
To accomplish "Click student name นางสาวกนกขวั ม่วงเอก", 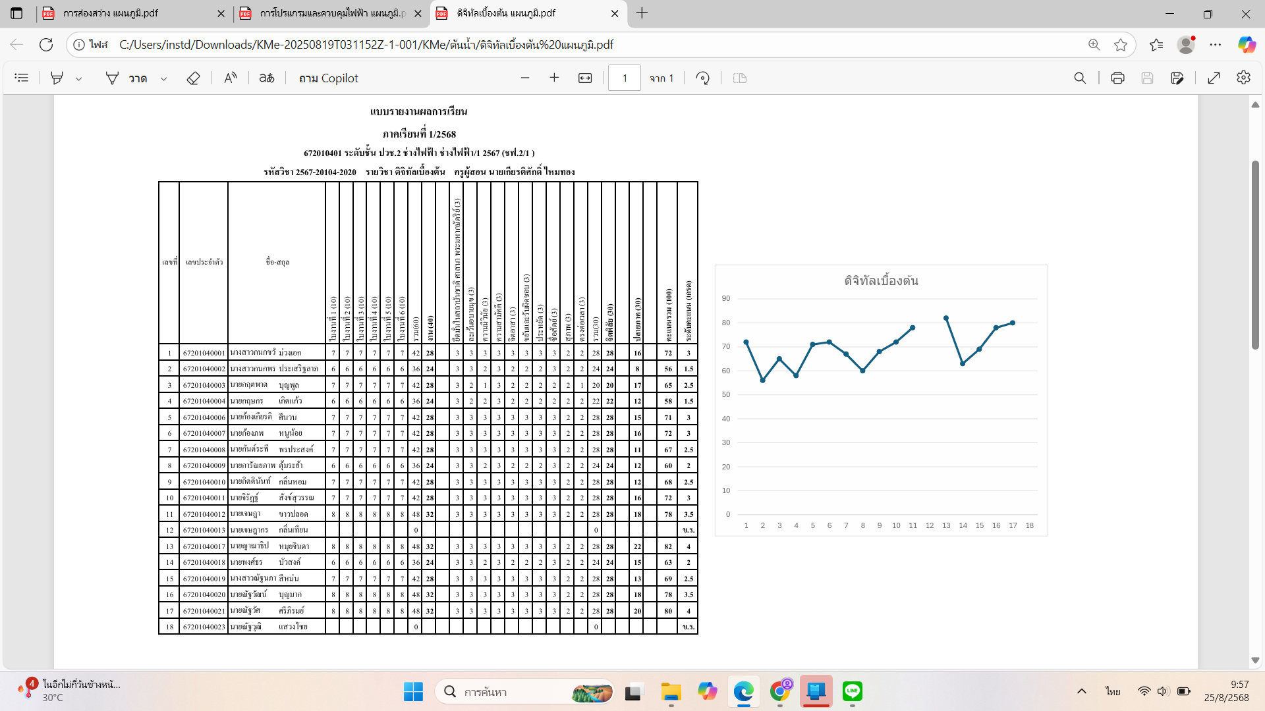I will click(266, 353).
